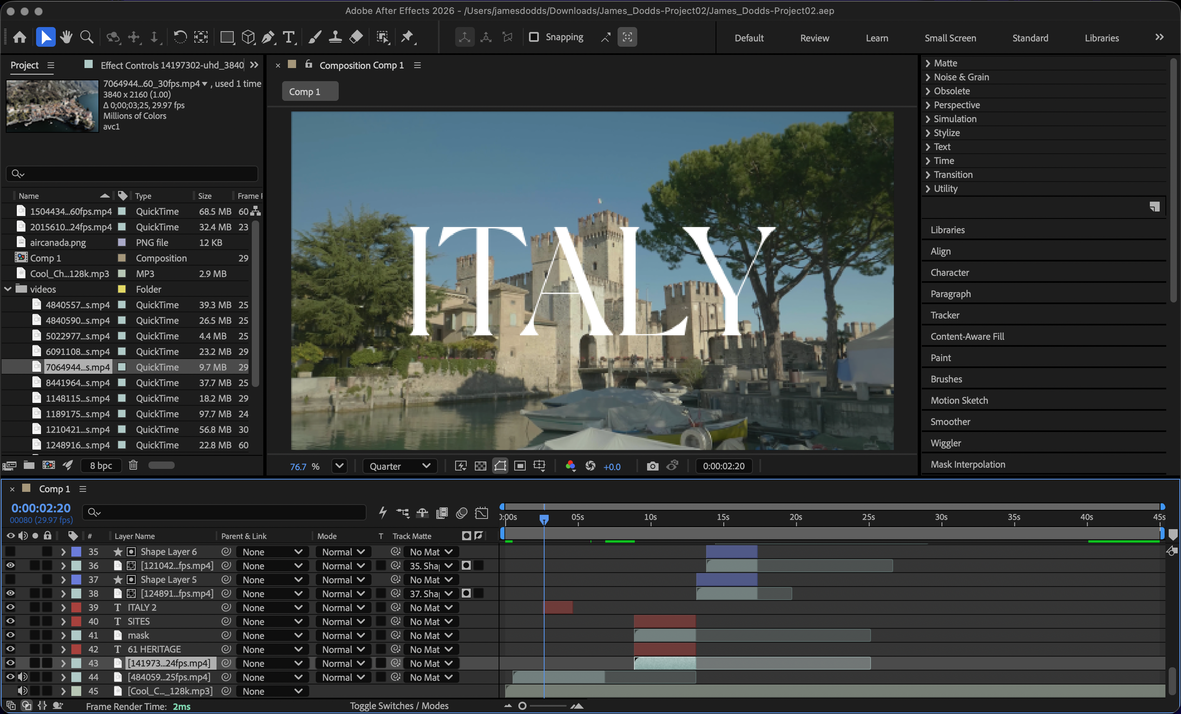Open the Quarter resolution dropdown
The image size is (1181, 714).
click(x=400, y=466)
